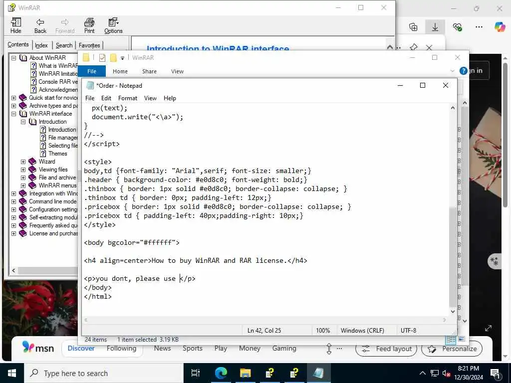Open the Sports link on MSN
Viewport: 511px width, 383px height.
(x=192, y=349)
